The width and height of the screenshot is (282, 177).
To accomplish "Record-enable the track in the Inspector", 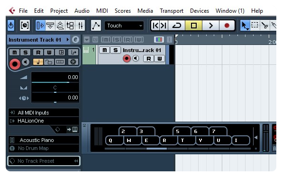I will [x=15, y=64].
